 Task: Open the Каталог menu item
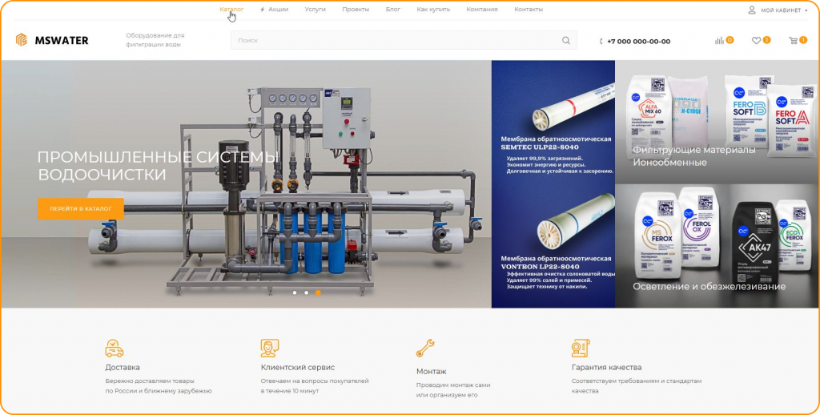pyautogui.click(x=231, y=10)
